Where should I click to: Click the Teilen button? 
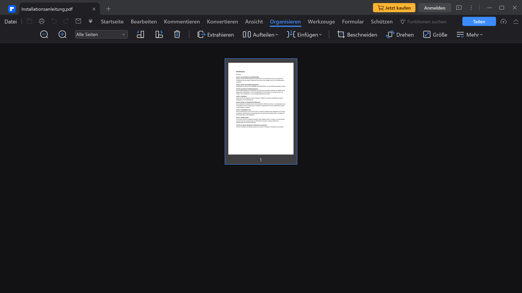click(x=479, y=22)
